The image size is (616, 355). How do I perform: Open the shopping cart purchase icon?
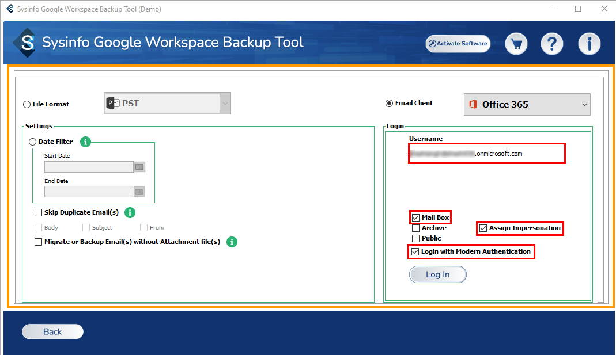pos(516,44)
